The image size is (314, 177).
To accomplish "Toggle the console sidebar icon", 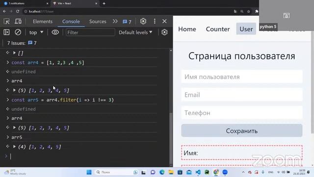I will click(6, 32).
